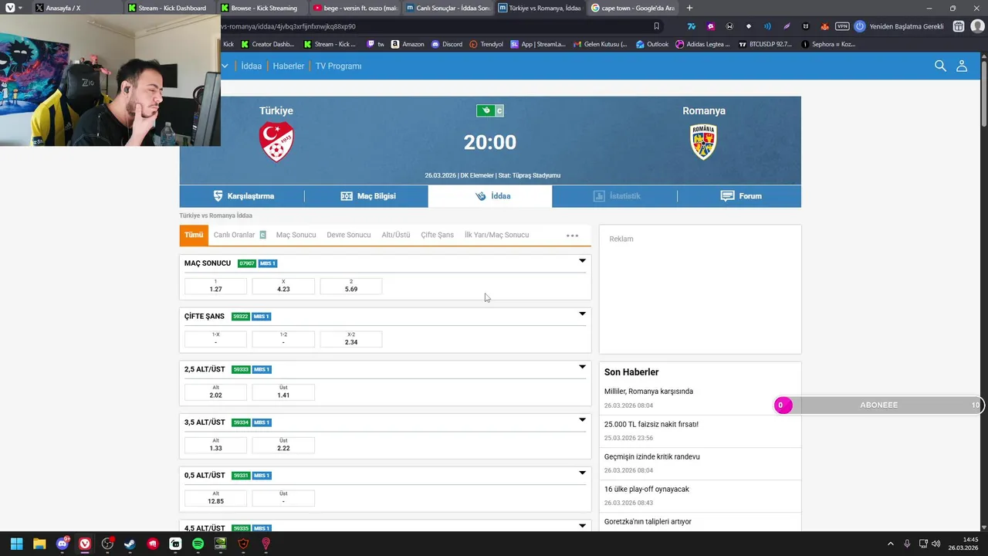Screen dimensions: 988x556
Task: Open the Outlook bookmark
Action: tap(652, 44)
